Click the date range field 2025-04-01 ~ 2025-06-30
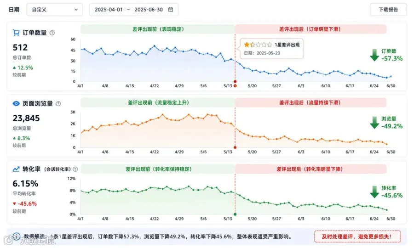 click(133, 10)
